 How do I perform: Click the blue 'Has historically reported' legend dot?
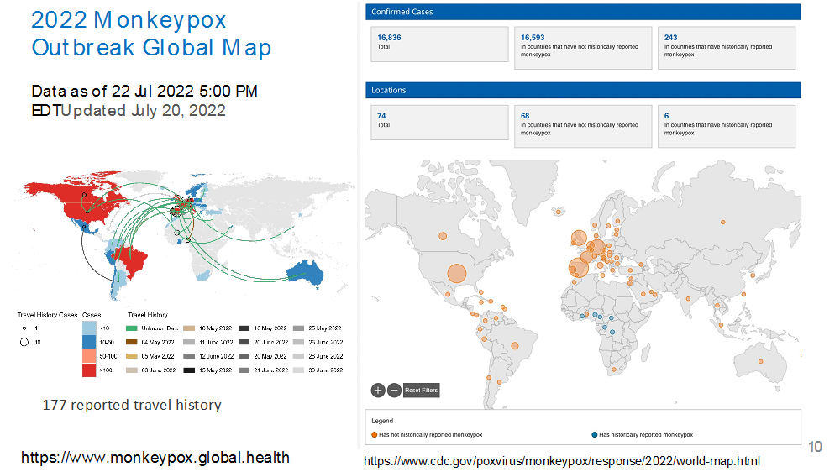594,434
